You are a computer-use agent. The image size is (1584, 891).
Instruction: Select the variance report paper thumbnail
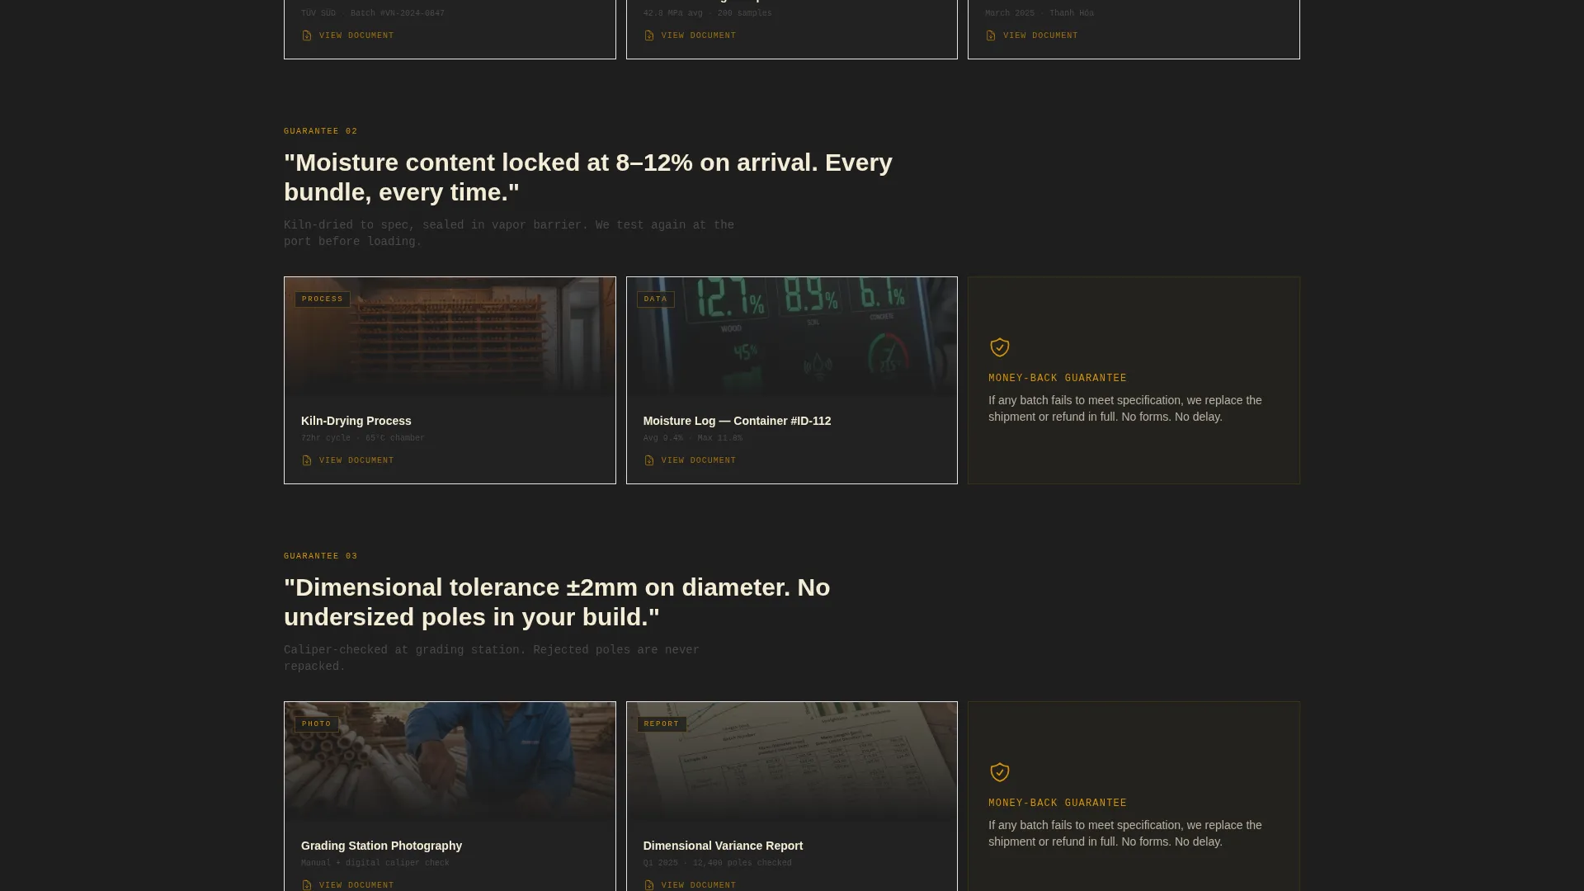coord(792,761)
